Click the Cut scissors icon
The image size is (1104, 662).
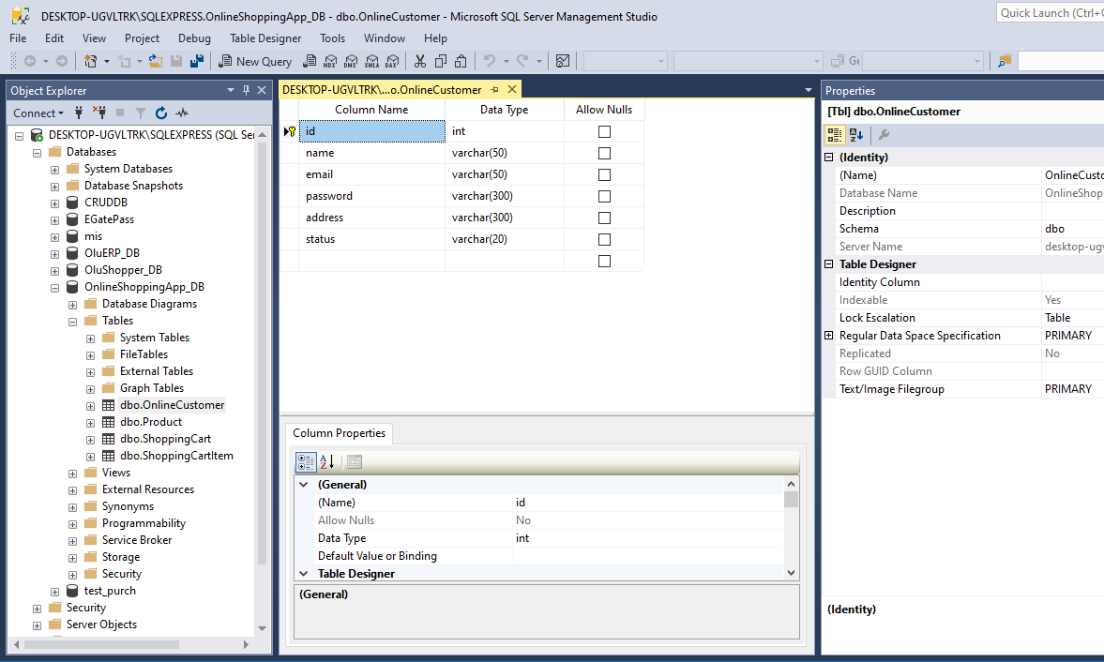pyautogui.click(x=419, y=61)
